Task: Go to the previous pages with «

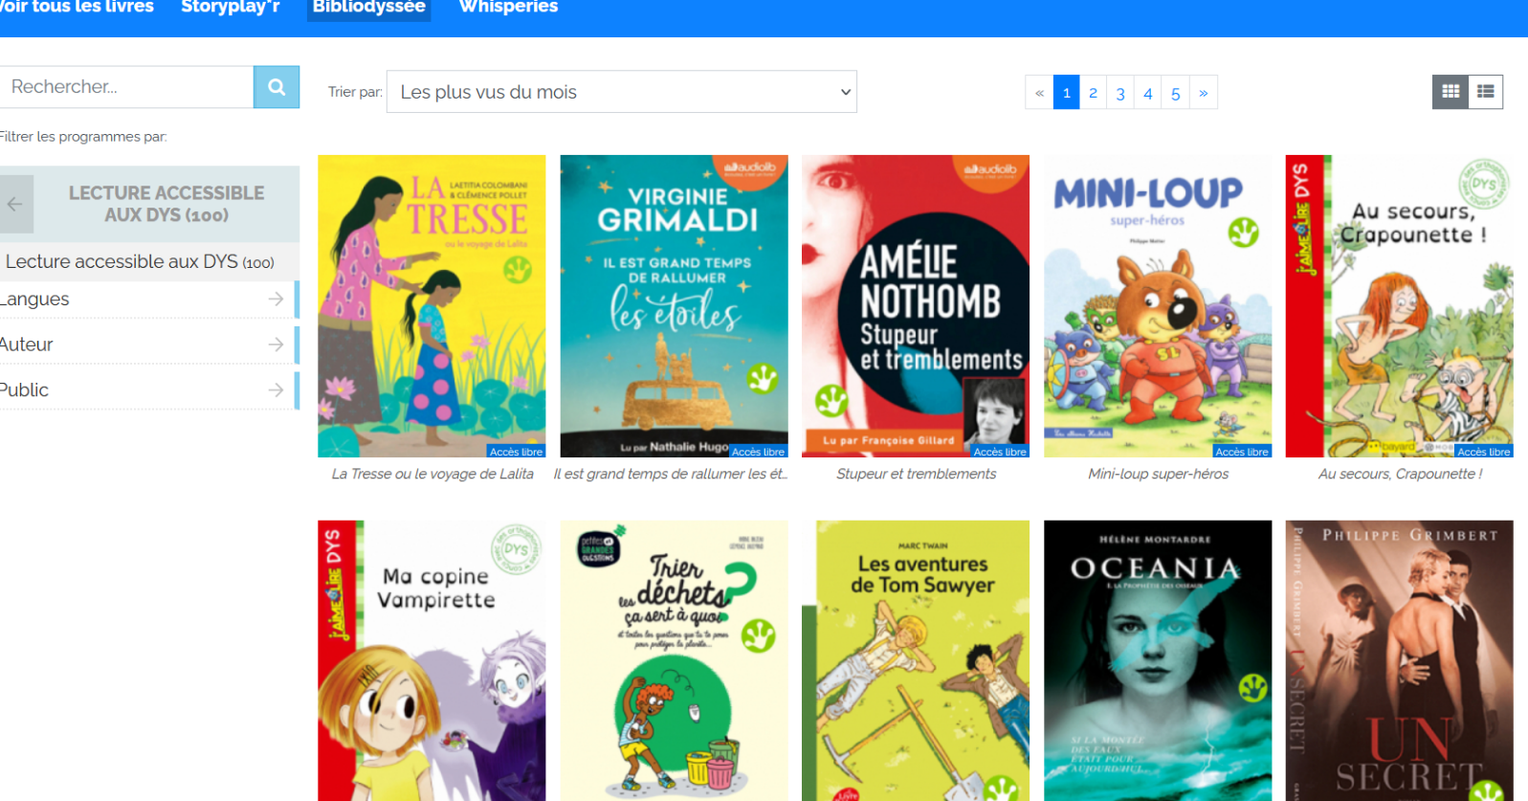Action: tap(1039, 93)
